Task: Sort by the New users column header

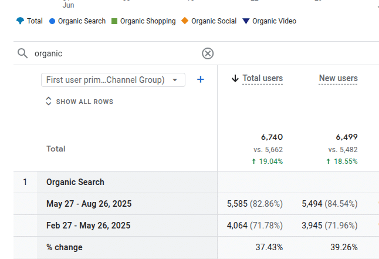Action: tap(338, 78)
